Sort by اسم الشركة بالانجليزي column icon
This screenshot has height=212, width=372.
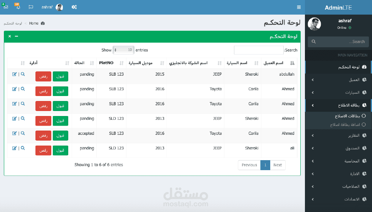220,63
